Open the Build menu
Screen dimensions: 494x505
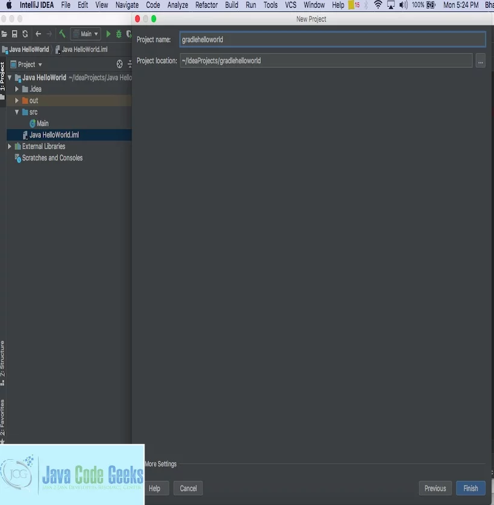pyautogui.click(x=231, y=5)
